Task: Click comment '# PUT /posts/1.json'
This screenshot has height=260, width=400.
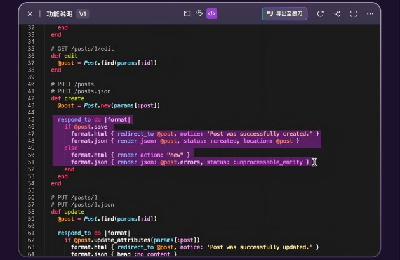Action: 83,205
